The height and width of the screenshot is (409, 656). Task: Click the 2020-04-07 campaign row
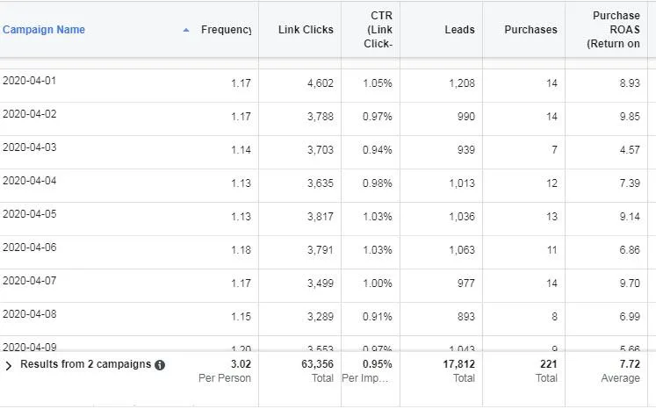pos(30,281)
